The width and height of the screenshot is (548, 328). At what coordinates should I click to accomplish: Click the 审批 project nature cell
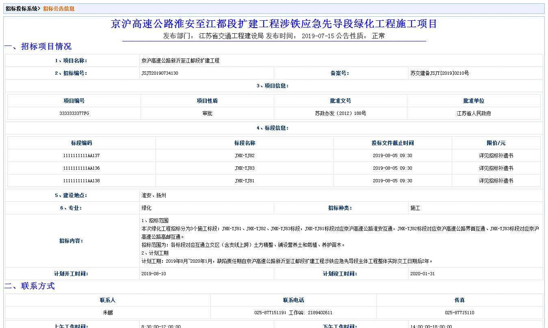[x=207, y=113]
